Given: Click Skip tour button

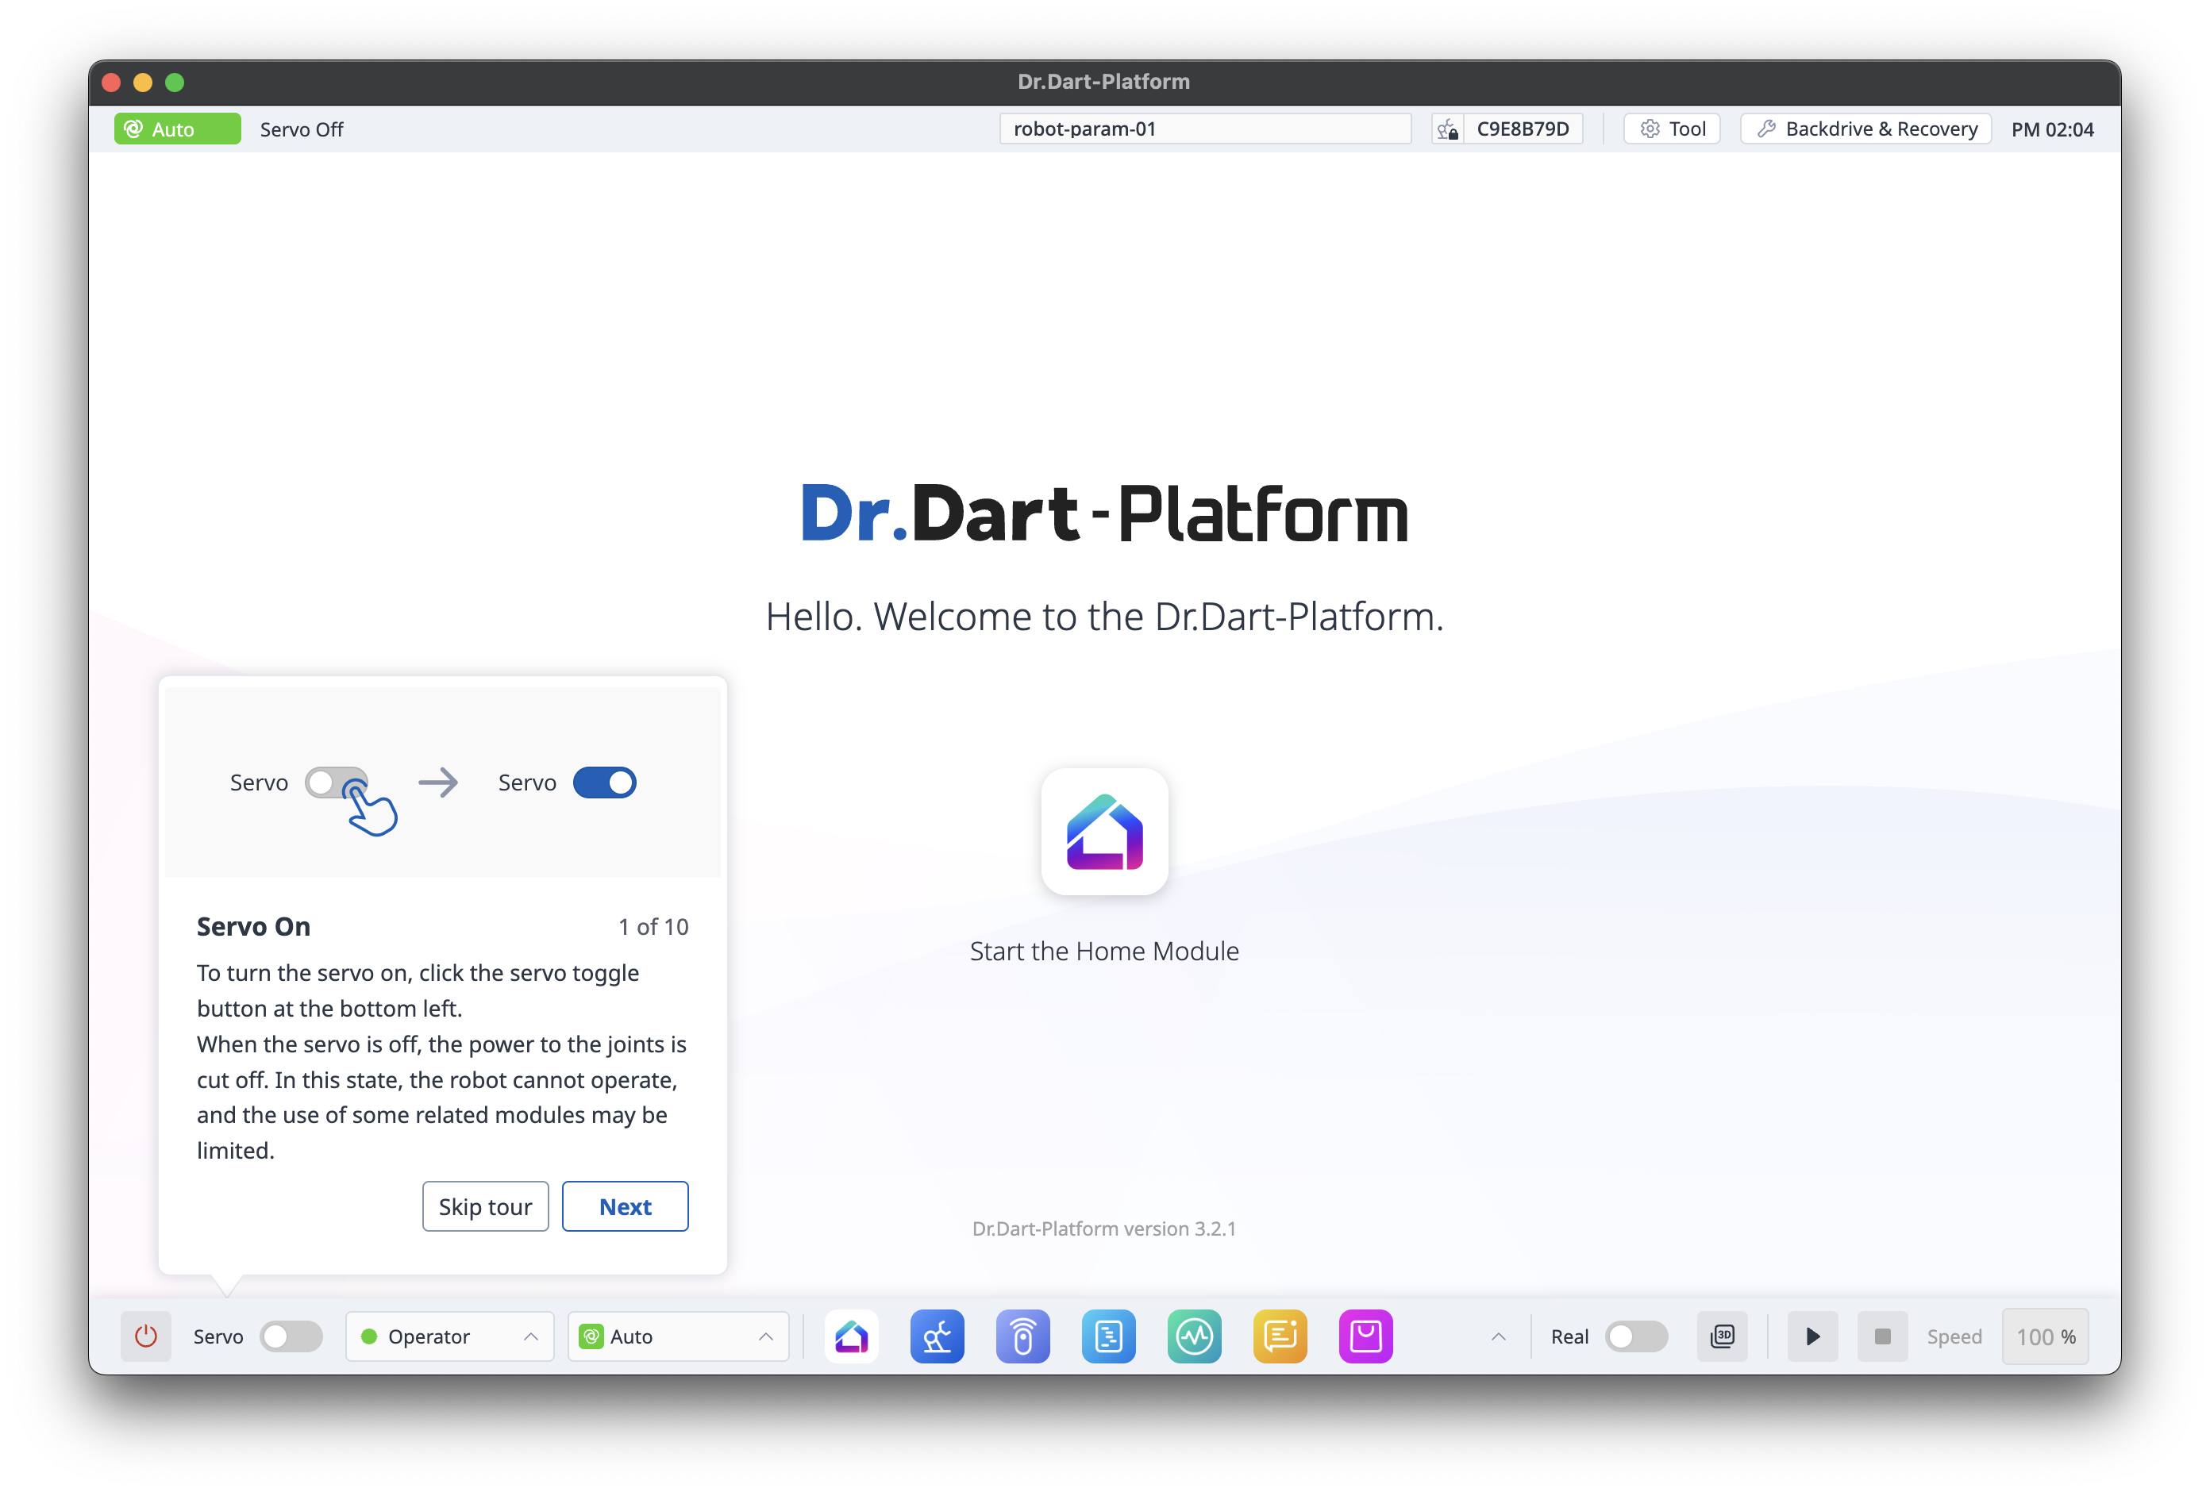Looking at the screenshot, I should (x=485, y=1206).
